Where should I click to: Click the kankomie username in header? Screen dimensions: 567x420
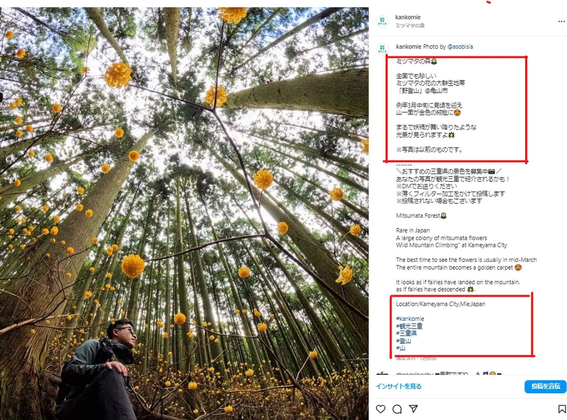408,17
